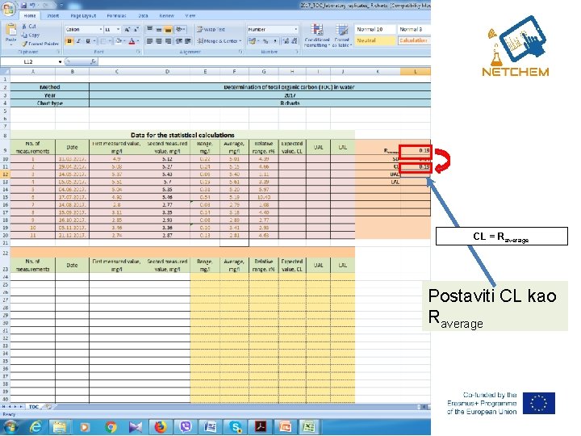Open the Name Box dropdown arrow
This screenshot has height=436, width=581.
pos(60,61)
